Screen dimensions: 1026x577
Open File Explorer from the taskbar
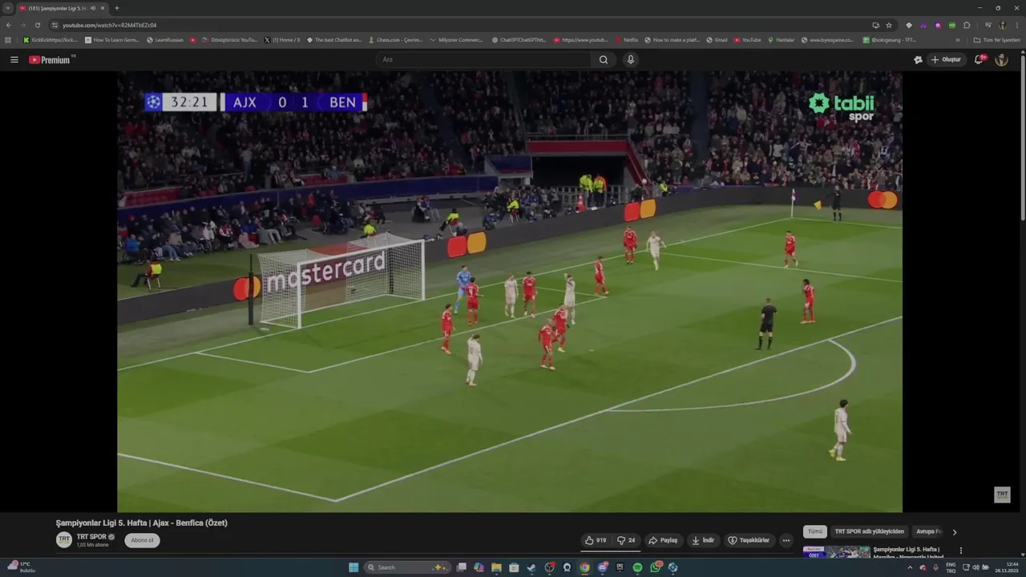point(496,567)
